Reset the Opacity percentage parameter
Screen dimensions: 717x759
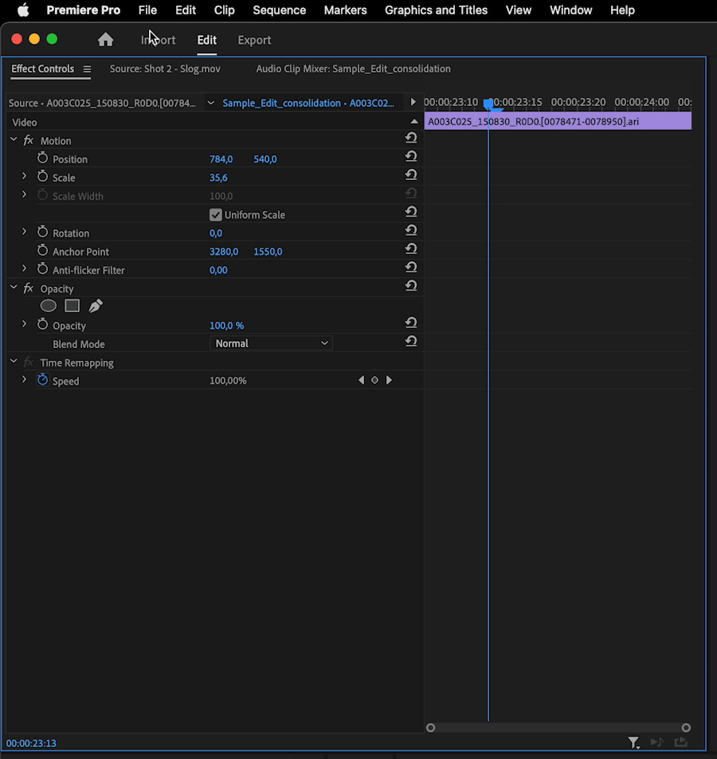(411, 323)
